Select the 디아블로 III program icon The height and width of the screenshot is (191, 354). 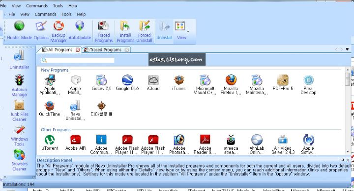click(101, 106)
